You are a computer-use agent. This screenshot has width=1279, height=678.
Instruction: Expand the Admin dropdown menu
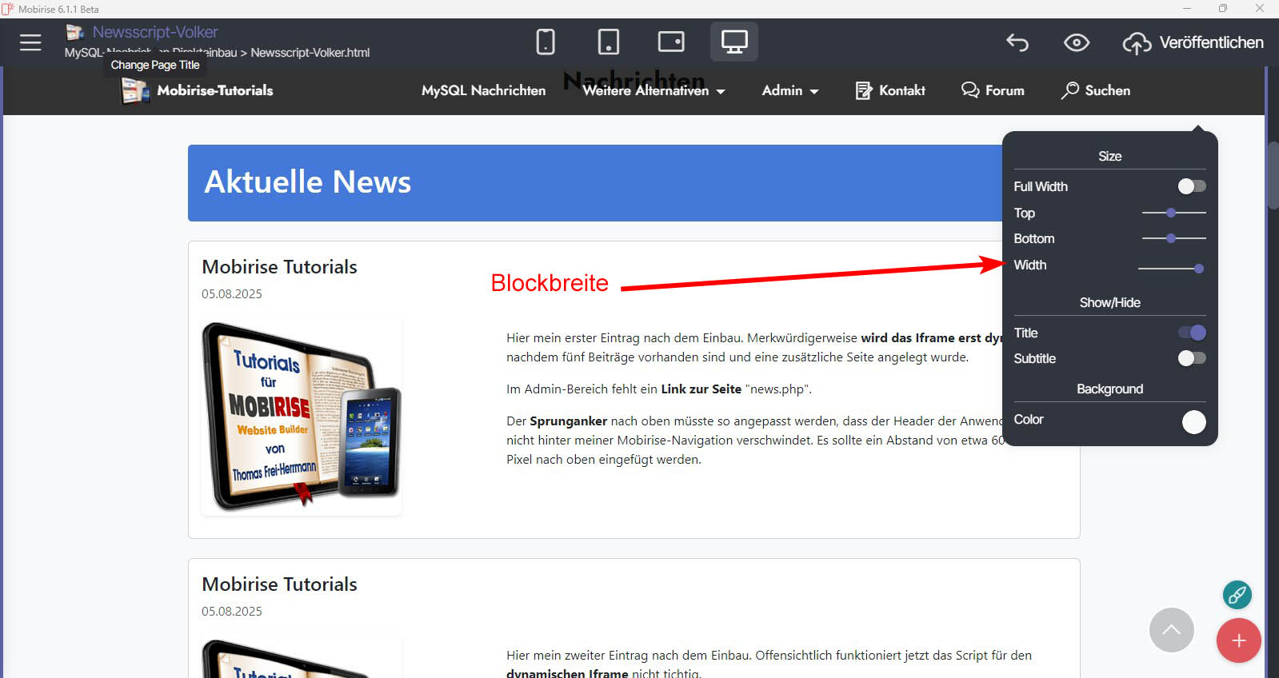pyautogui.click(x=790, y=91)
